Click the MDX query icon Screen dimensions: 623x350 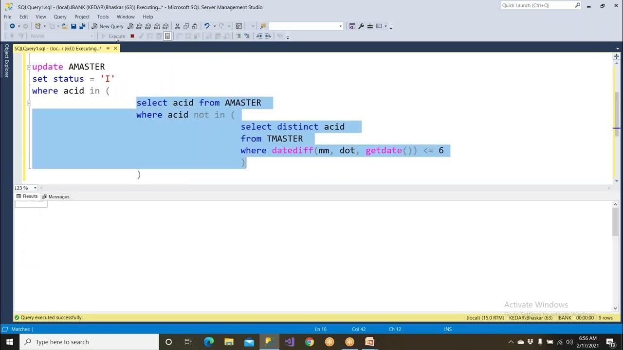tap(140, 26)
